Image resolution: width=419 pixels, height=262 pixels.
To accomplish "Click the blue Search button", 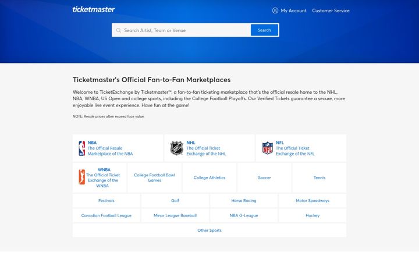I will coord(265,30).
